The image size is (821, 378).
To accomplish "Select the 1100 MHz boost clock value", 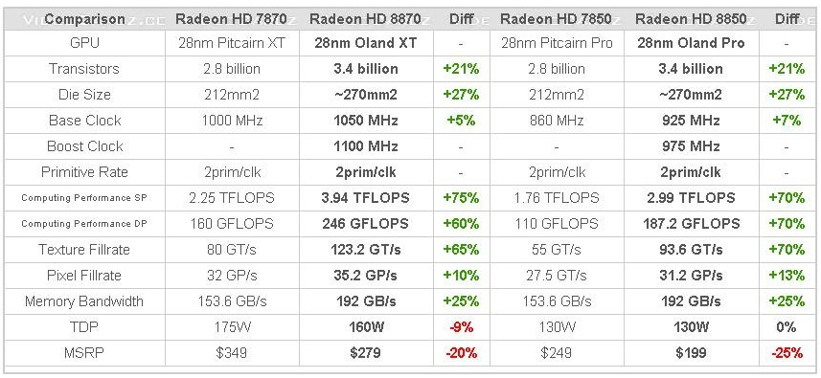I will coord(365,146).
